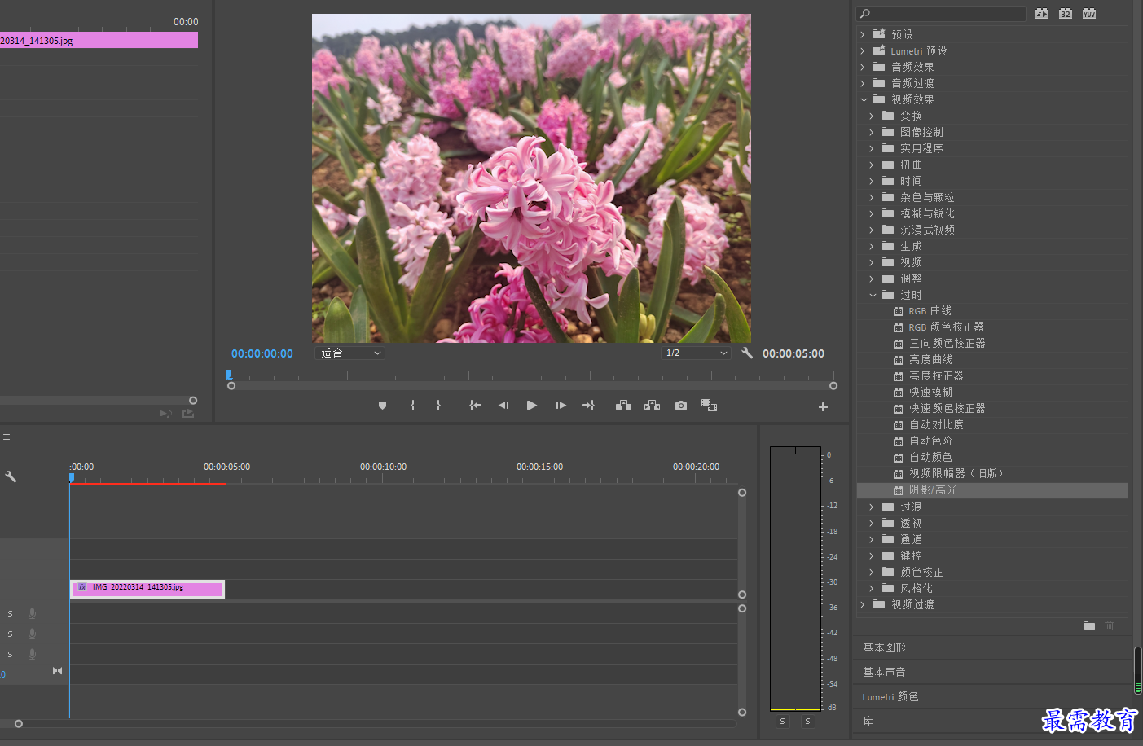Click Program monitor zoom bar right handle
1143x746 pixels.
coord(833,386)
